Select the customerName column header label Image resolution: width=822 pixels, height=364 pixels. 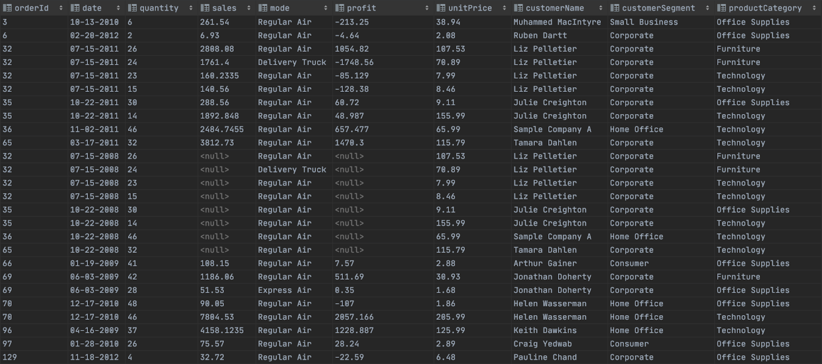(555, 8)
